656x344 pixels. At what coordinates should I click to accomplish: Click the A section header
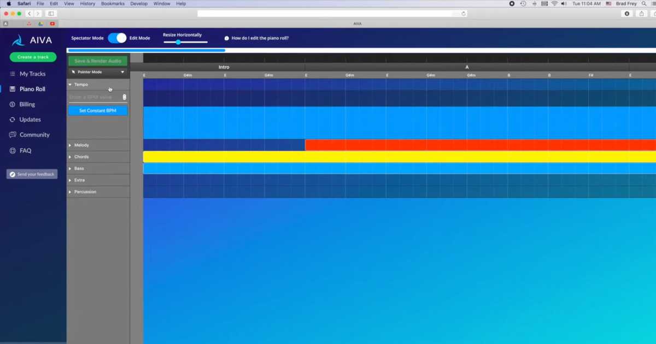467,67
